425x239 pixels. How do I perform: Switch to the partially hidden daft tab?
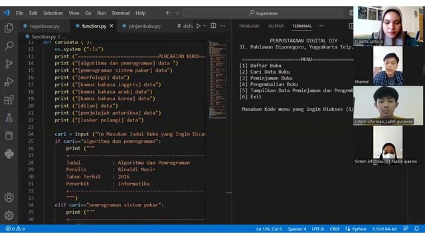pos(185,26)
